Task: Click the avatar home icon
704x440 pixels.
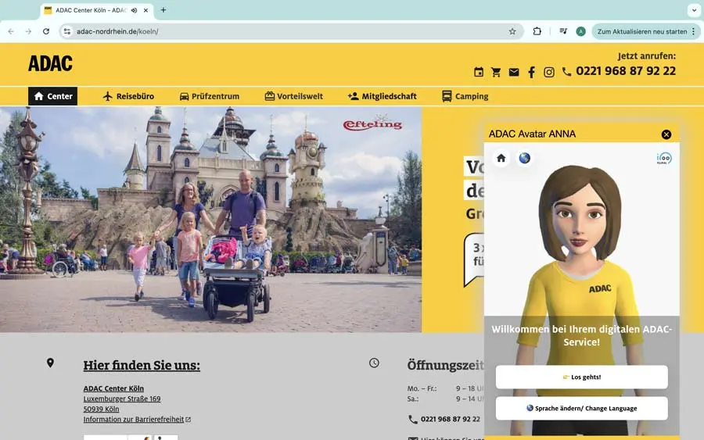Action: pyautogui.click(x=501, y=158)
